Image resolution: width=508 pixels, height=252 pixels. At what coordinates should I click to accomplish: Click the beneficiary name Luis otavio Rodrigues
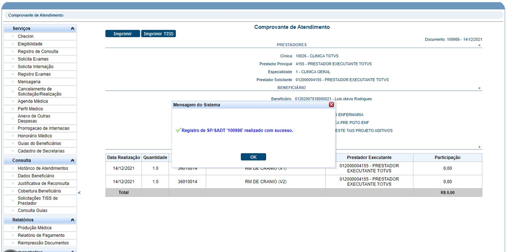click(353, 99)
